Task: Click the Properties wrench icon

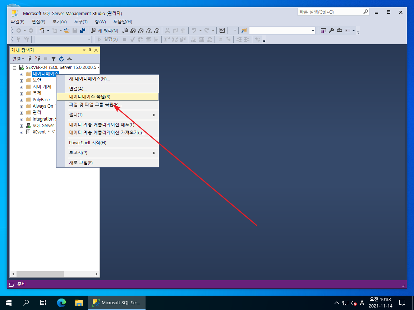Action: 331,30
